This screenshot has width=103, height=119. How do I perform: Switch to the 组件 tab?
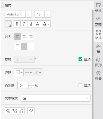pos(98,8)
